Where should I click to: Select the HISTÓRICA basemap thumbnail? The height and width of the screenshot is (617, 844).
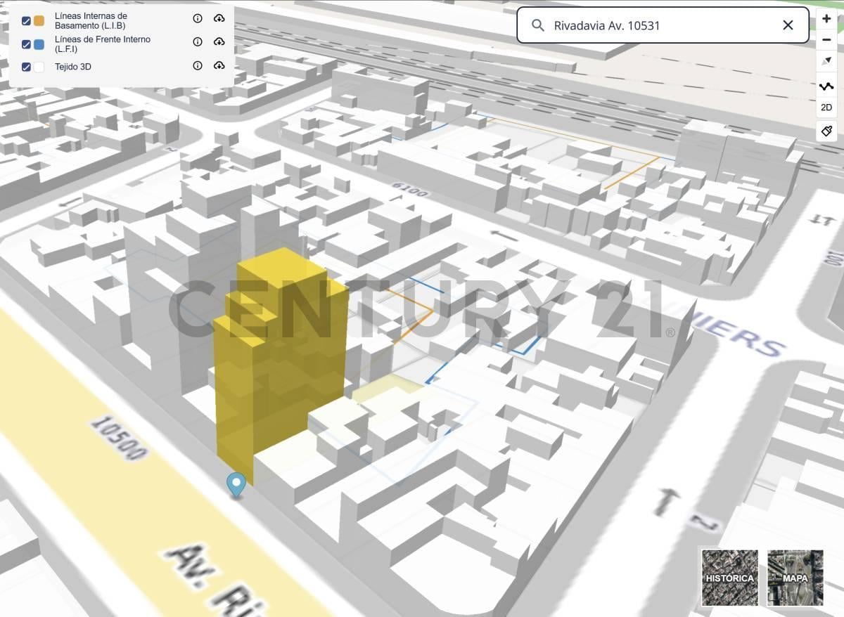729,578
